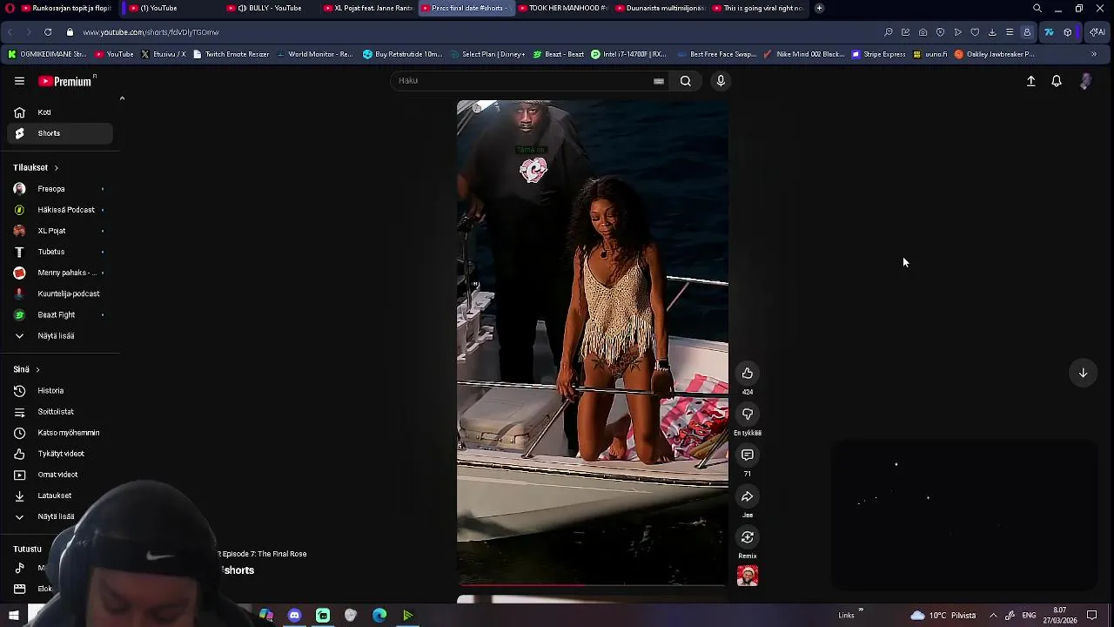
Task: Expand the Tilaukset subscriptions section
Action: pos(36,167)
